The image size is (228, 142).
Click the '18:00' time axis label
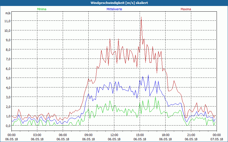[166, 135]
